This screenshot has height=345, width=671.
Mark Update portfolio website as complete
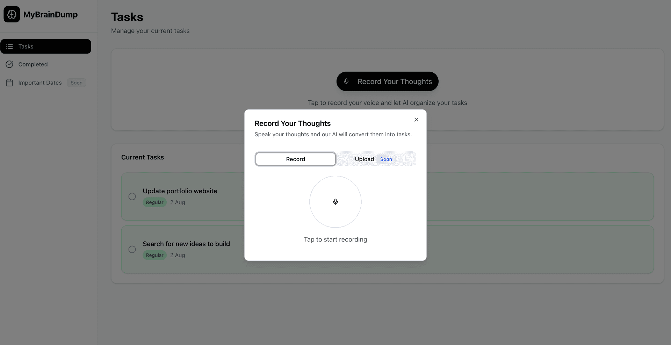pyautogui.click(x=132, y=196)
